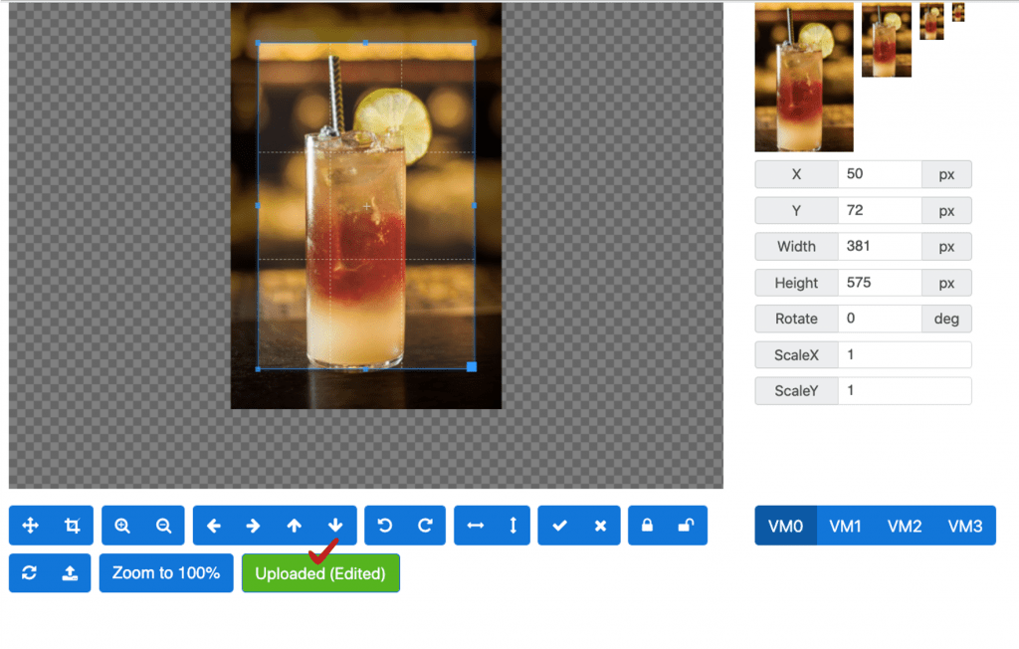
Task: Switch to the VM1 tab
Action: coord(846,526)
